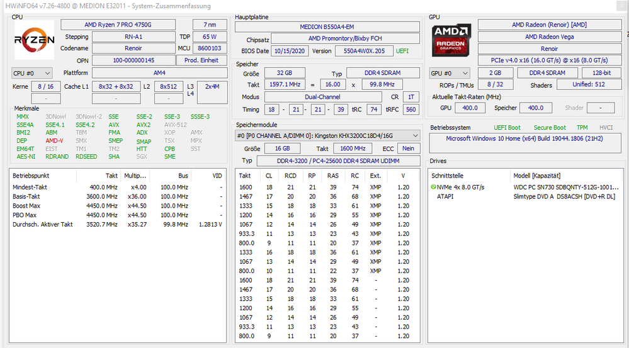Viewport: 629px width, 348px height.
Task: Select the ATAPI Slimtype DVD drive row
Action: click(528, 196)
